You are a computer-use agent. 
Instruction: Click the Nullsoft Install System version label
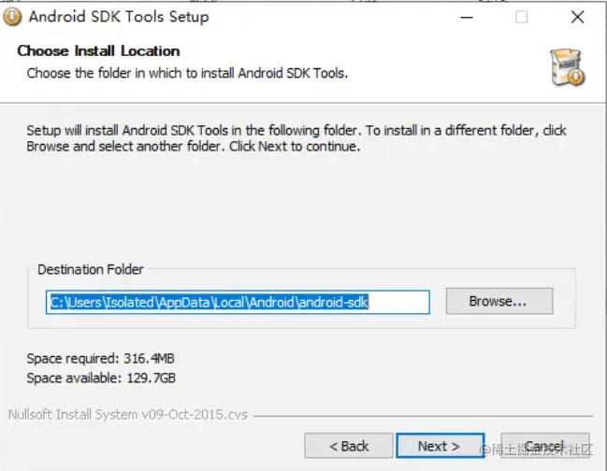(127, 414)
